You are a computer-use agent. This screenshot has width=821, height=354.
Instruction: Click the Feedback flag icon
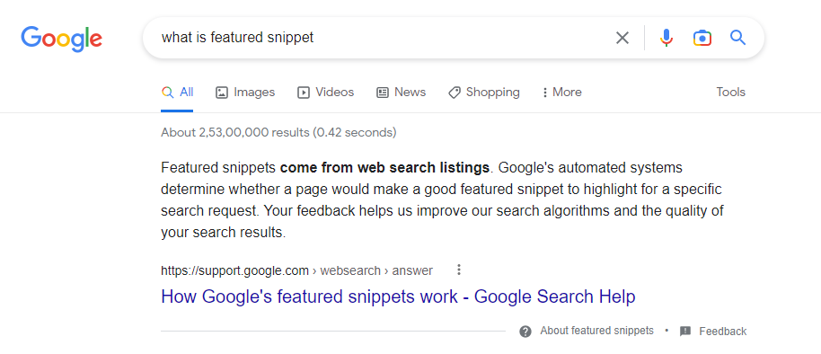tap(685, 332)
